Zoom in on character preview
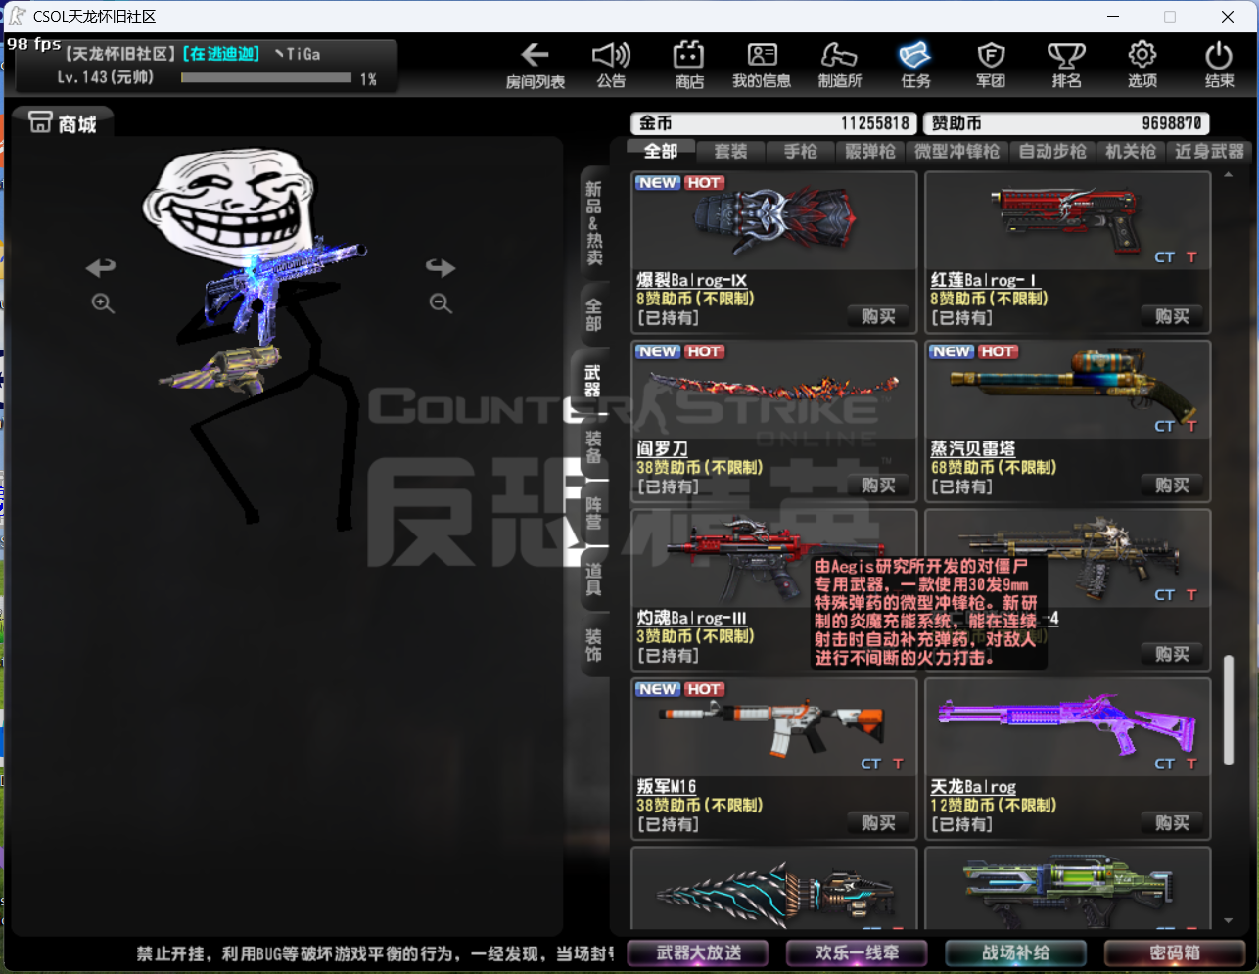Viewport: 1259px width, 974px height. point(103,303)
